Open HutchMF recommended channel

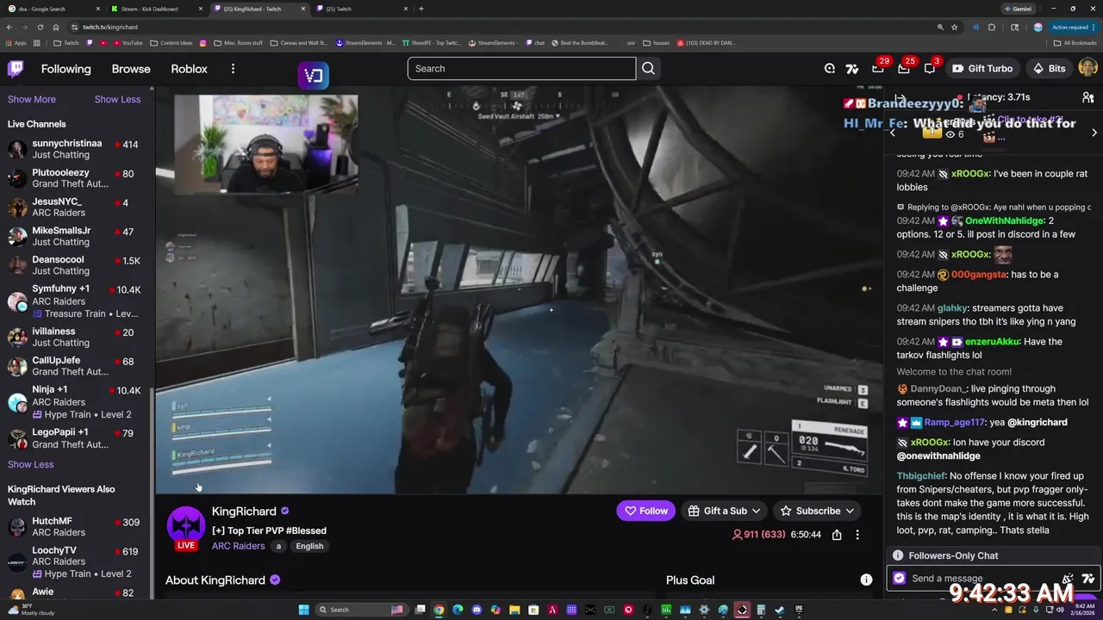[76, 527]
